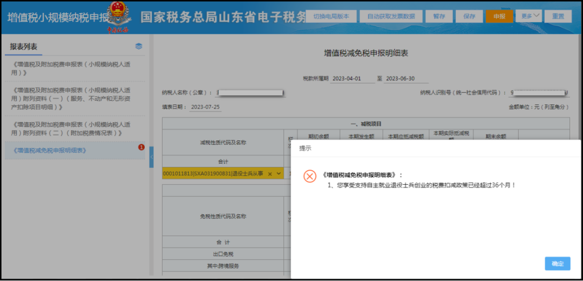Confirm the dialog with 确定
This screenshot has height=281, width=583.
[558, 264]
